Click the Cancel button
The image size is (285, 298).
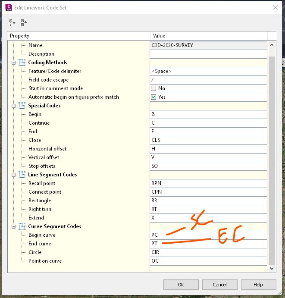click(219, 285)
